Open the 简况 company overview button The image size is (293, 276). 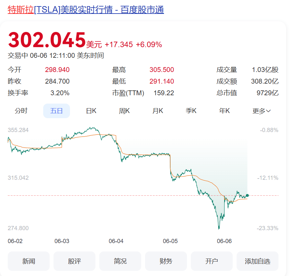click(120, 261)
